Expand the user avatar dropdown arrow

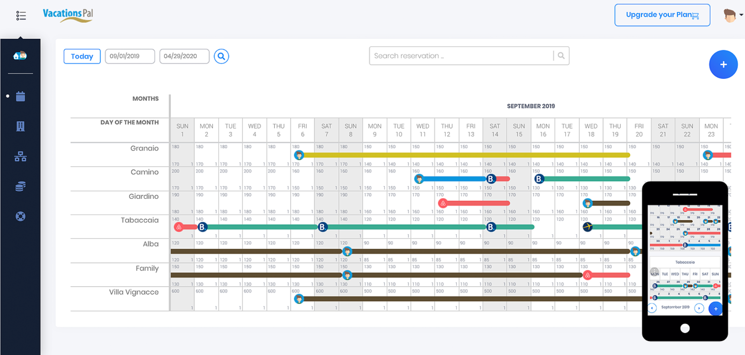click(741, 15)
